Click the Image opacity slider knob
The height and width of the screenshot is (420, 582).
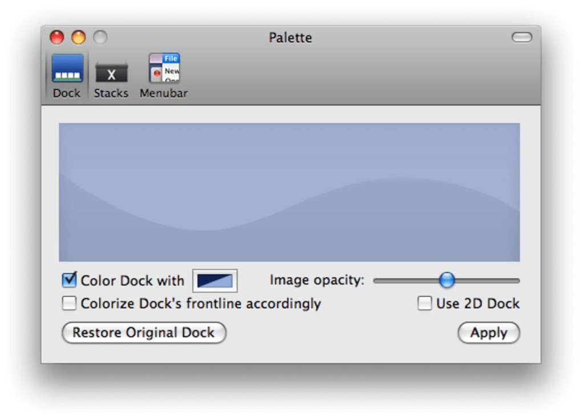click(x=447, y=280)
